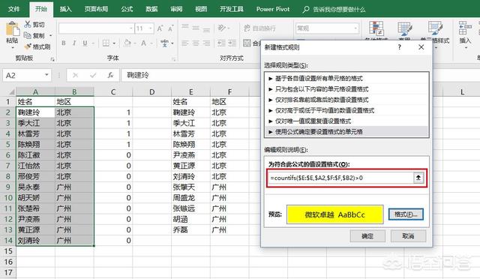Close the 新建格式规则 dialog

421,47
